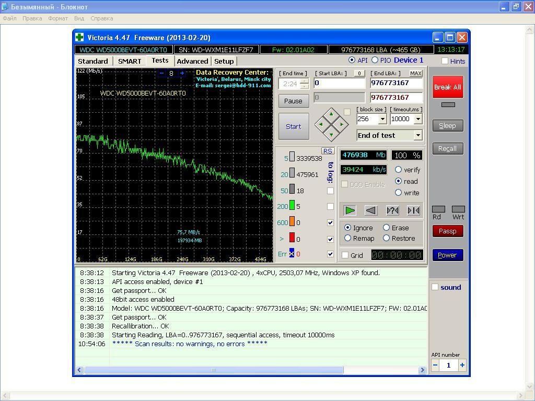Click the reverse scan direction icon

pyautogui.click(x=370, y=210)
